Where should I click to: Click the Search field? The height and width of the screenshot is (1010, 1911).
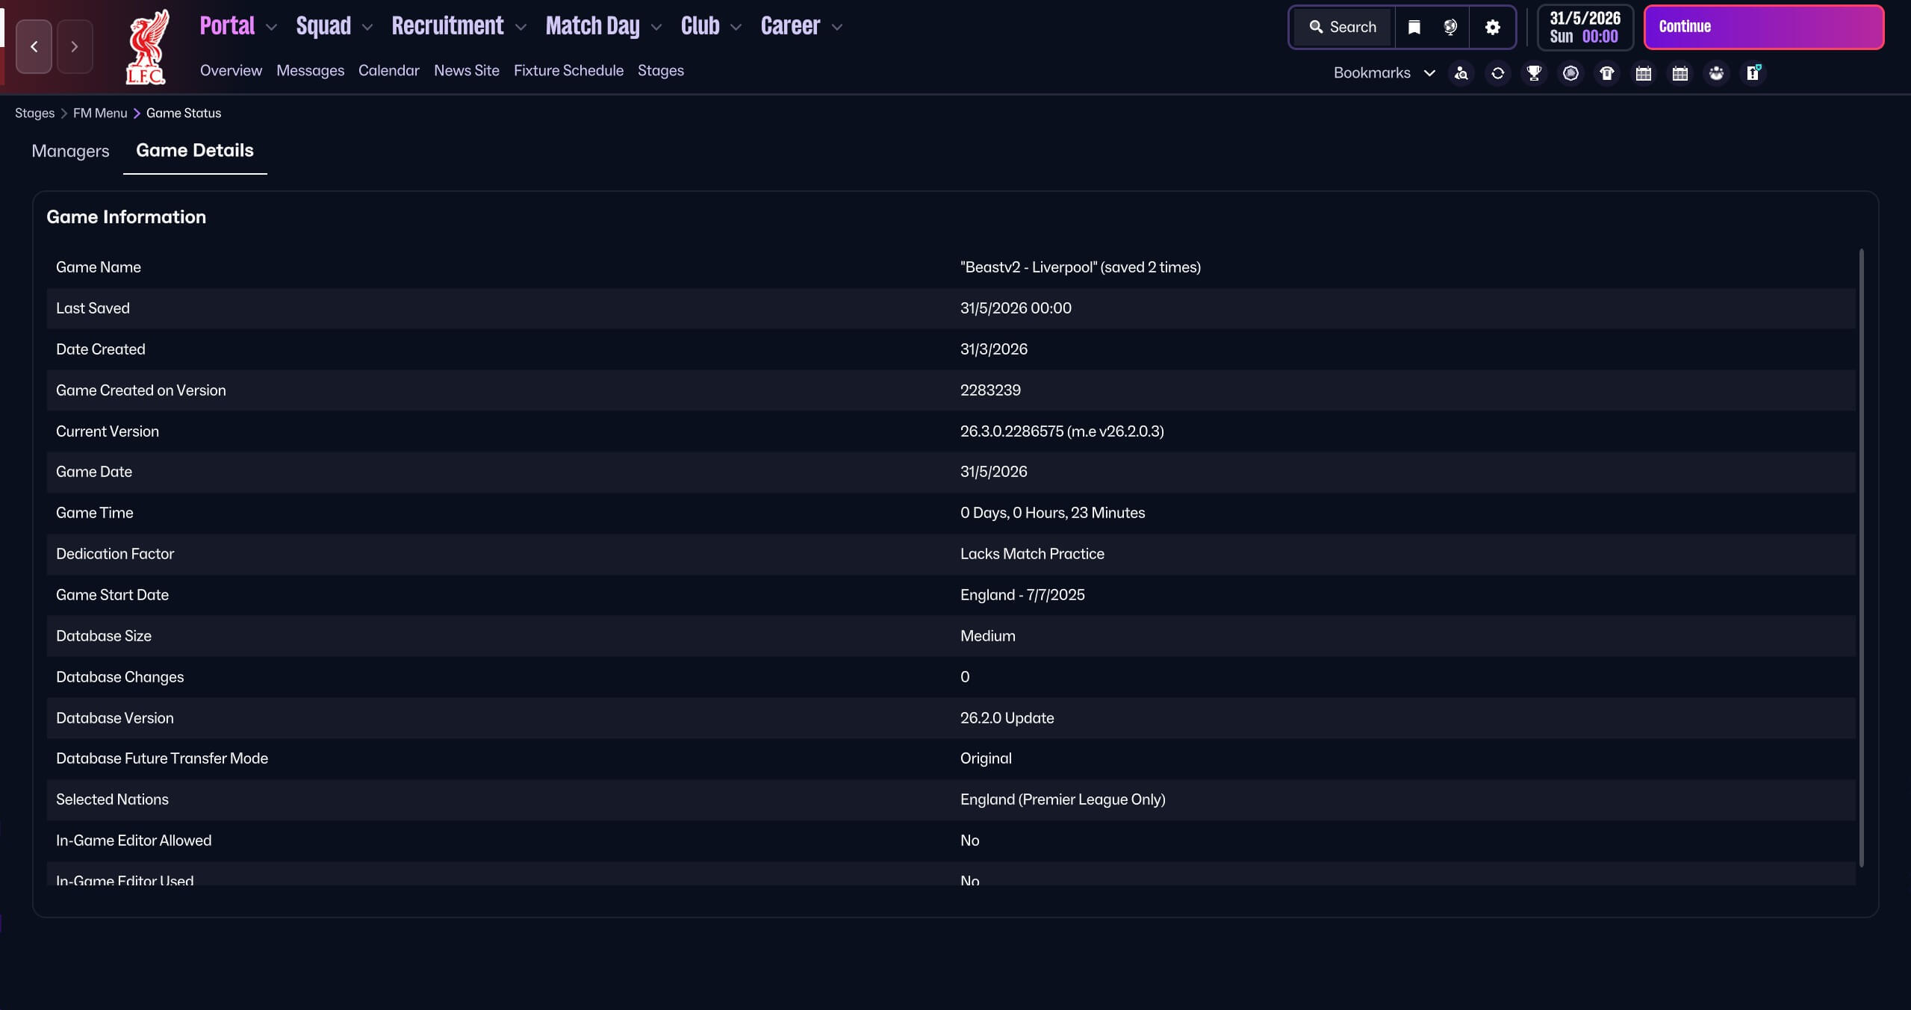1343,28
